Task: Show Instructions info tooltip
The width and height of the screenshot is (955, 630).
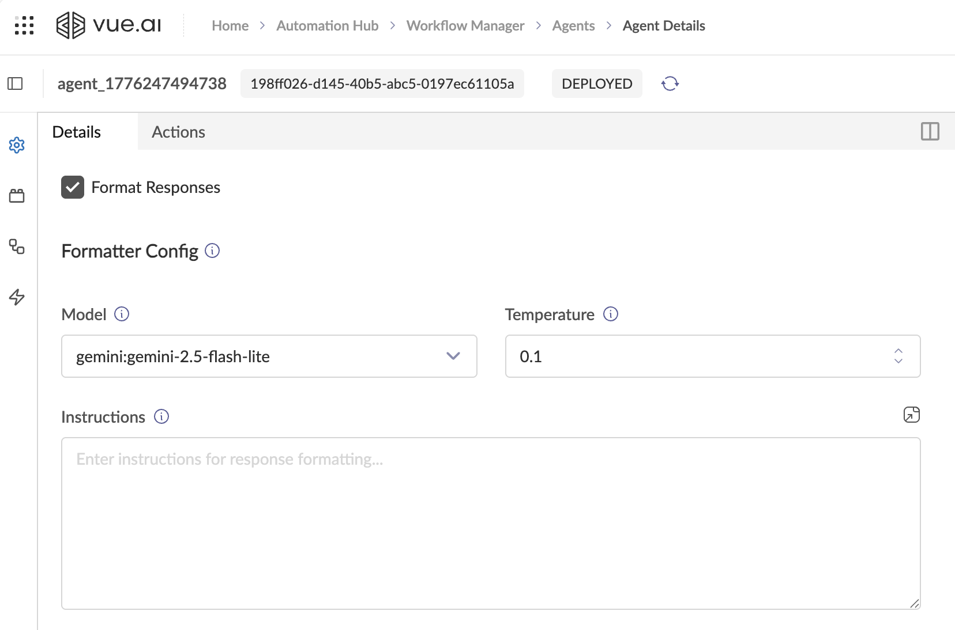Action: (161, 416)
